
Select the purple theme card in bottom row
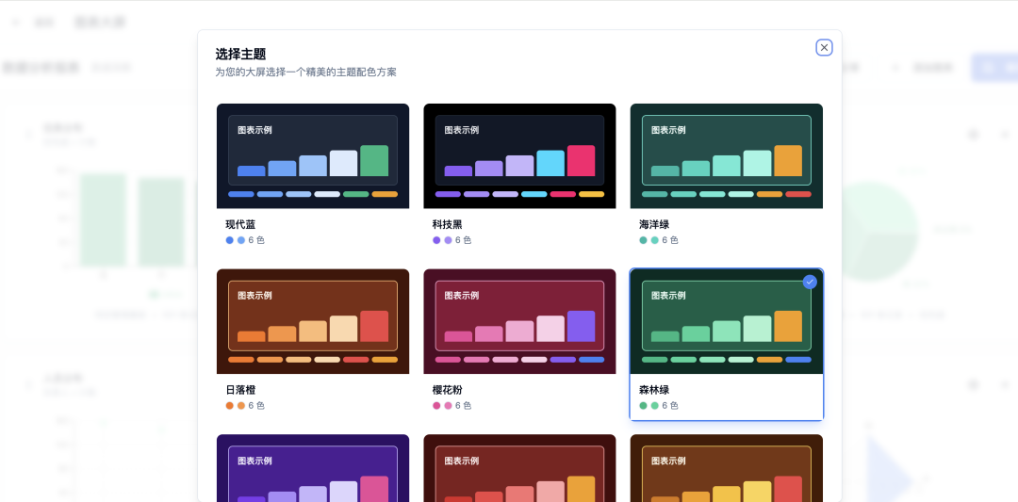pyautogui.click(x=313, y=468)
